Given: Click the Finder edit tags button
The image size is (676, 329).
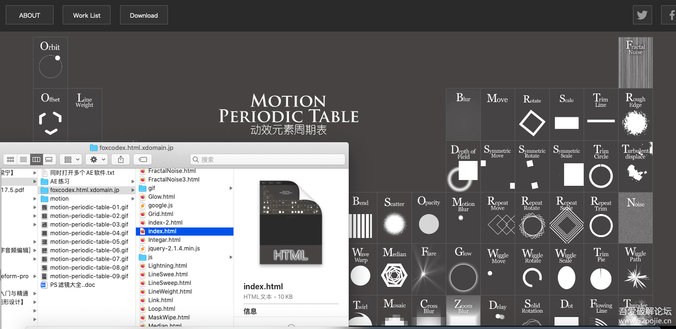Looking at the screenshot, I should 143,159.
